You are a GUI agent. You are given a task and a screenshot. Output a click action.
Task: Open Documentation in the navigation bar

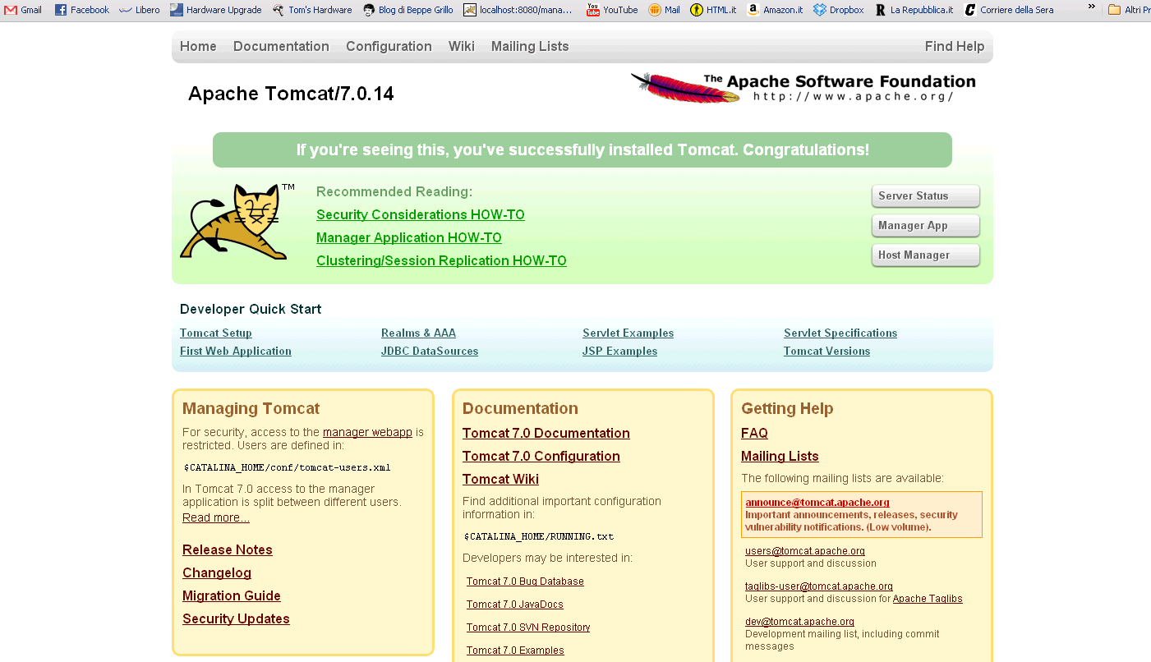[281, 47]
